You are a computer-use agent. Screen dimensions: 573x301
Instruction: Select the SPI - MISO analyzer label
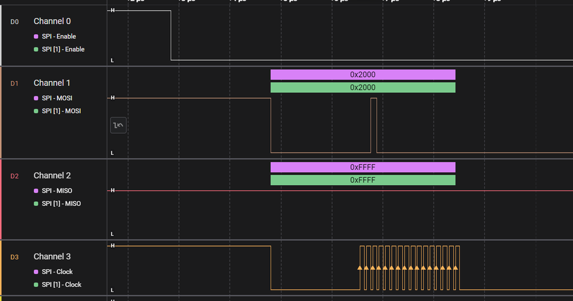tap(57, 191)
